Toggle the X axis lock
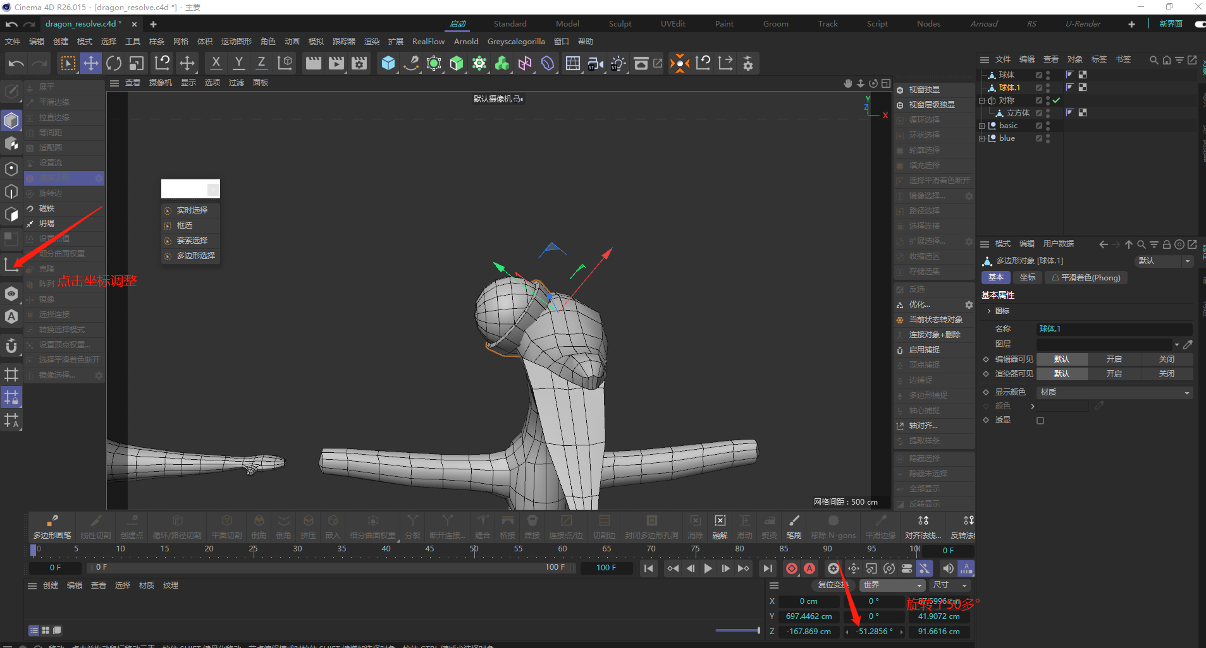 [216, 63]
